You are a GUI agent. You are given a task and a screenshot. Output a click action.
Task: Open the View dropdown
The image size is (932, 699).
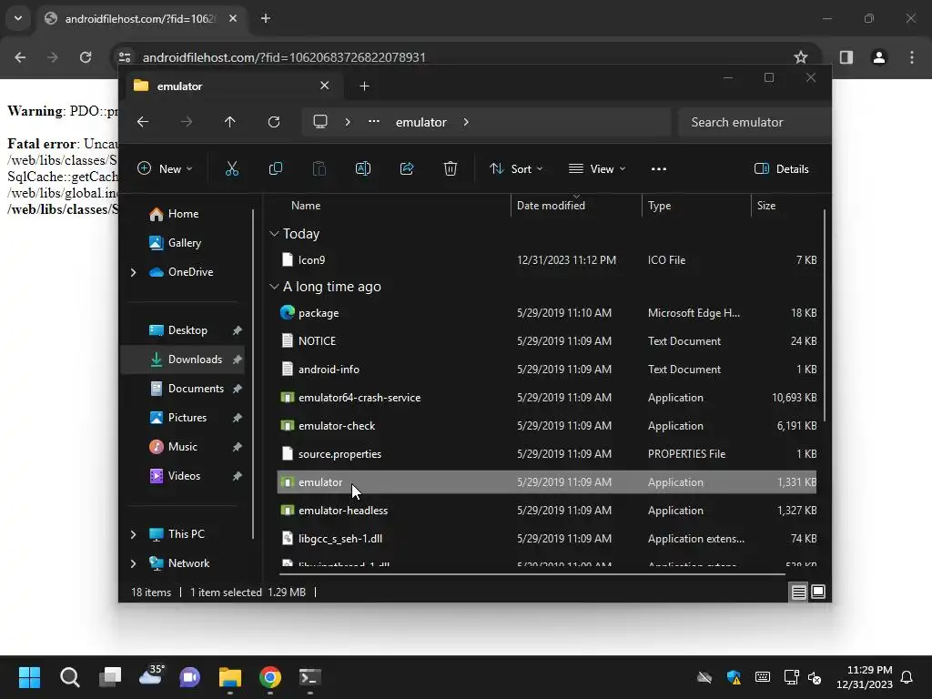click(x=597, y=168)
